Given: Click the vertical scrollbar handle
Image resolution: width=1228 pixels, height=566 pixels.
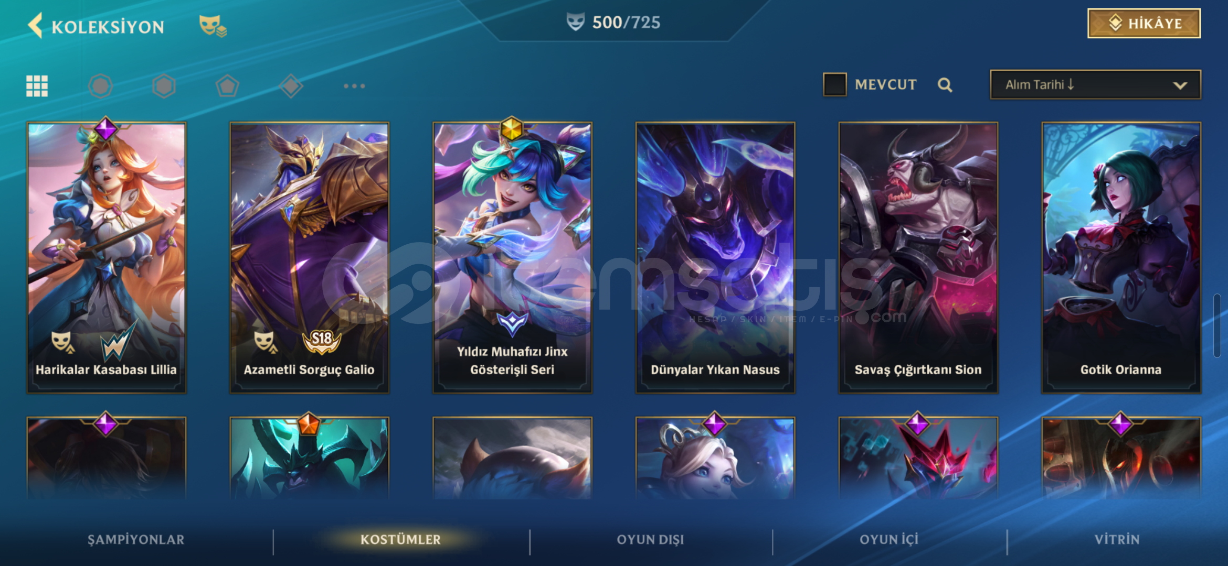Looking at the screenshot, I should [1217, 326].
